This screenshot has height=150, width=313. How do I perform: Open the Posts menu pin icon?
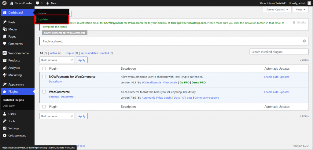point(5,22)
